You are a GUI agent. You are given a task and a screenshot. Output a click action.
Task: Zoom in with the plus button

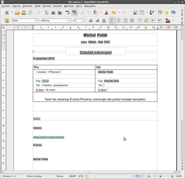click(x=172, y=176)
